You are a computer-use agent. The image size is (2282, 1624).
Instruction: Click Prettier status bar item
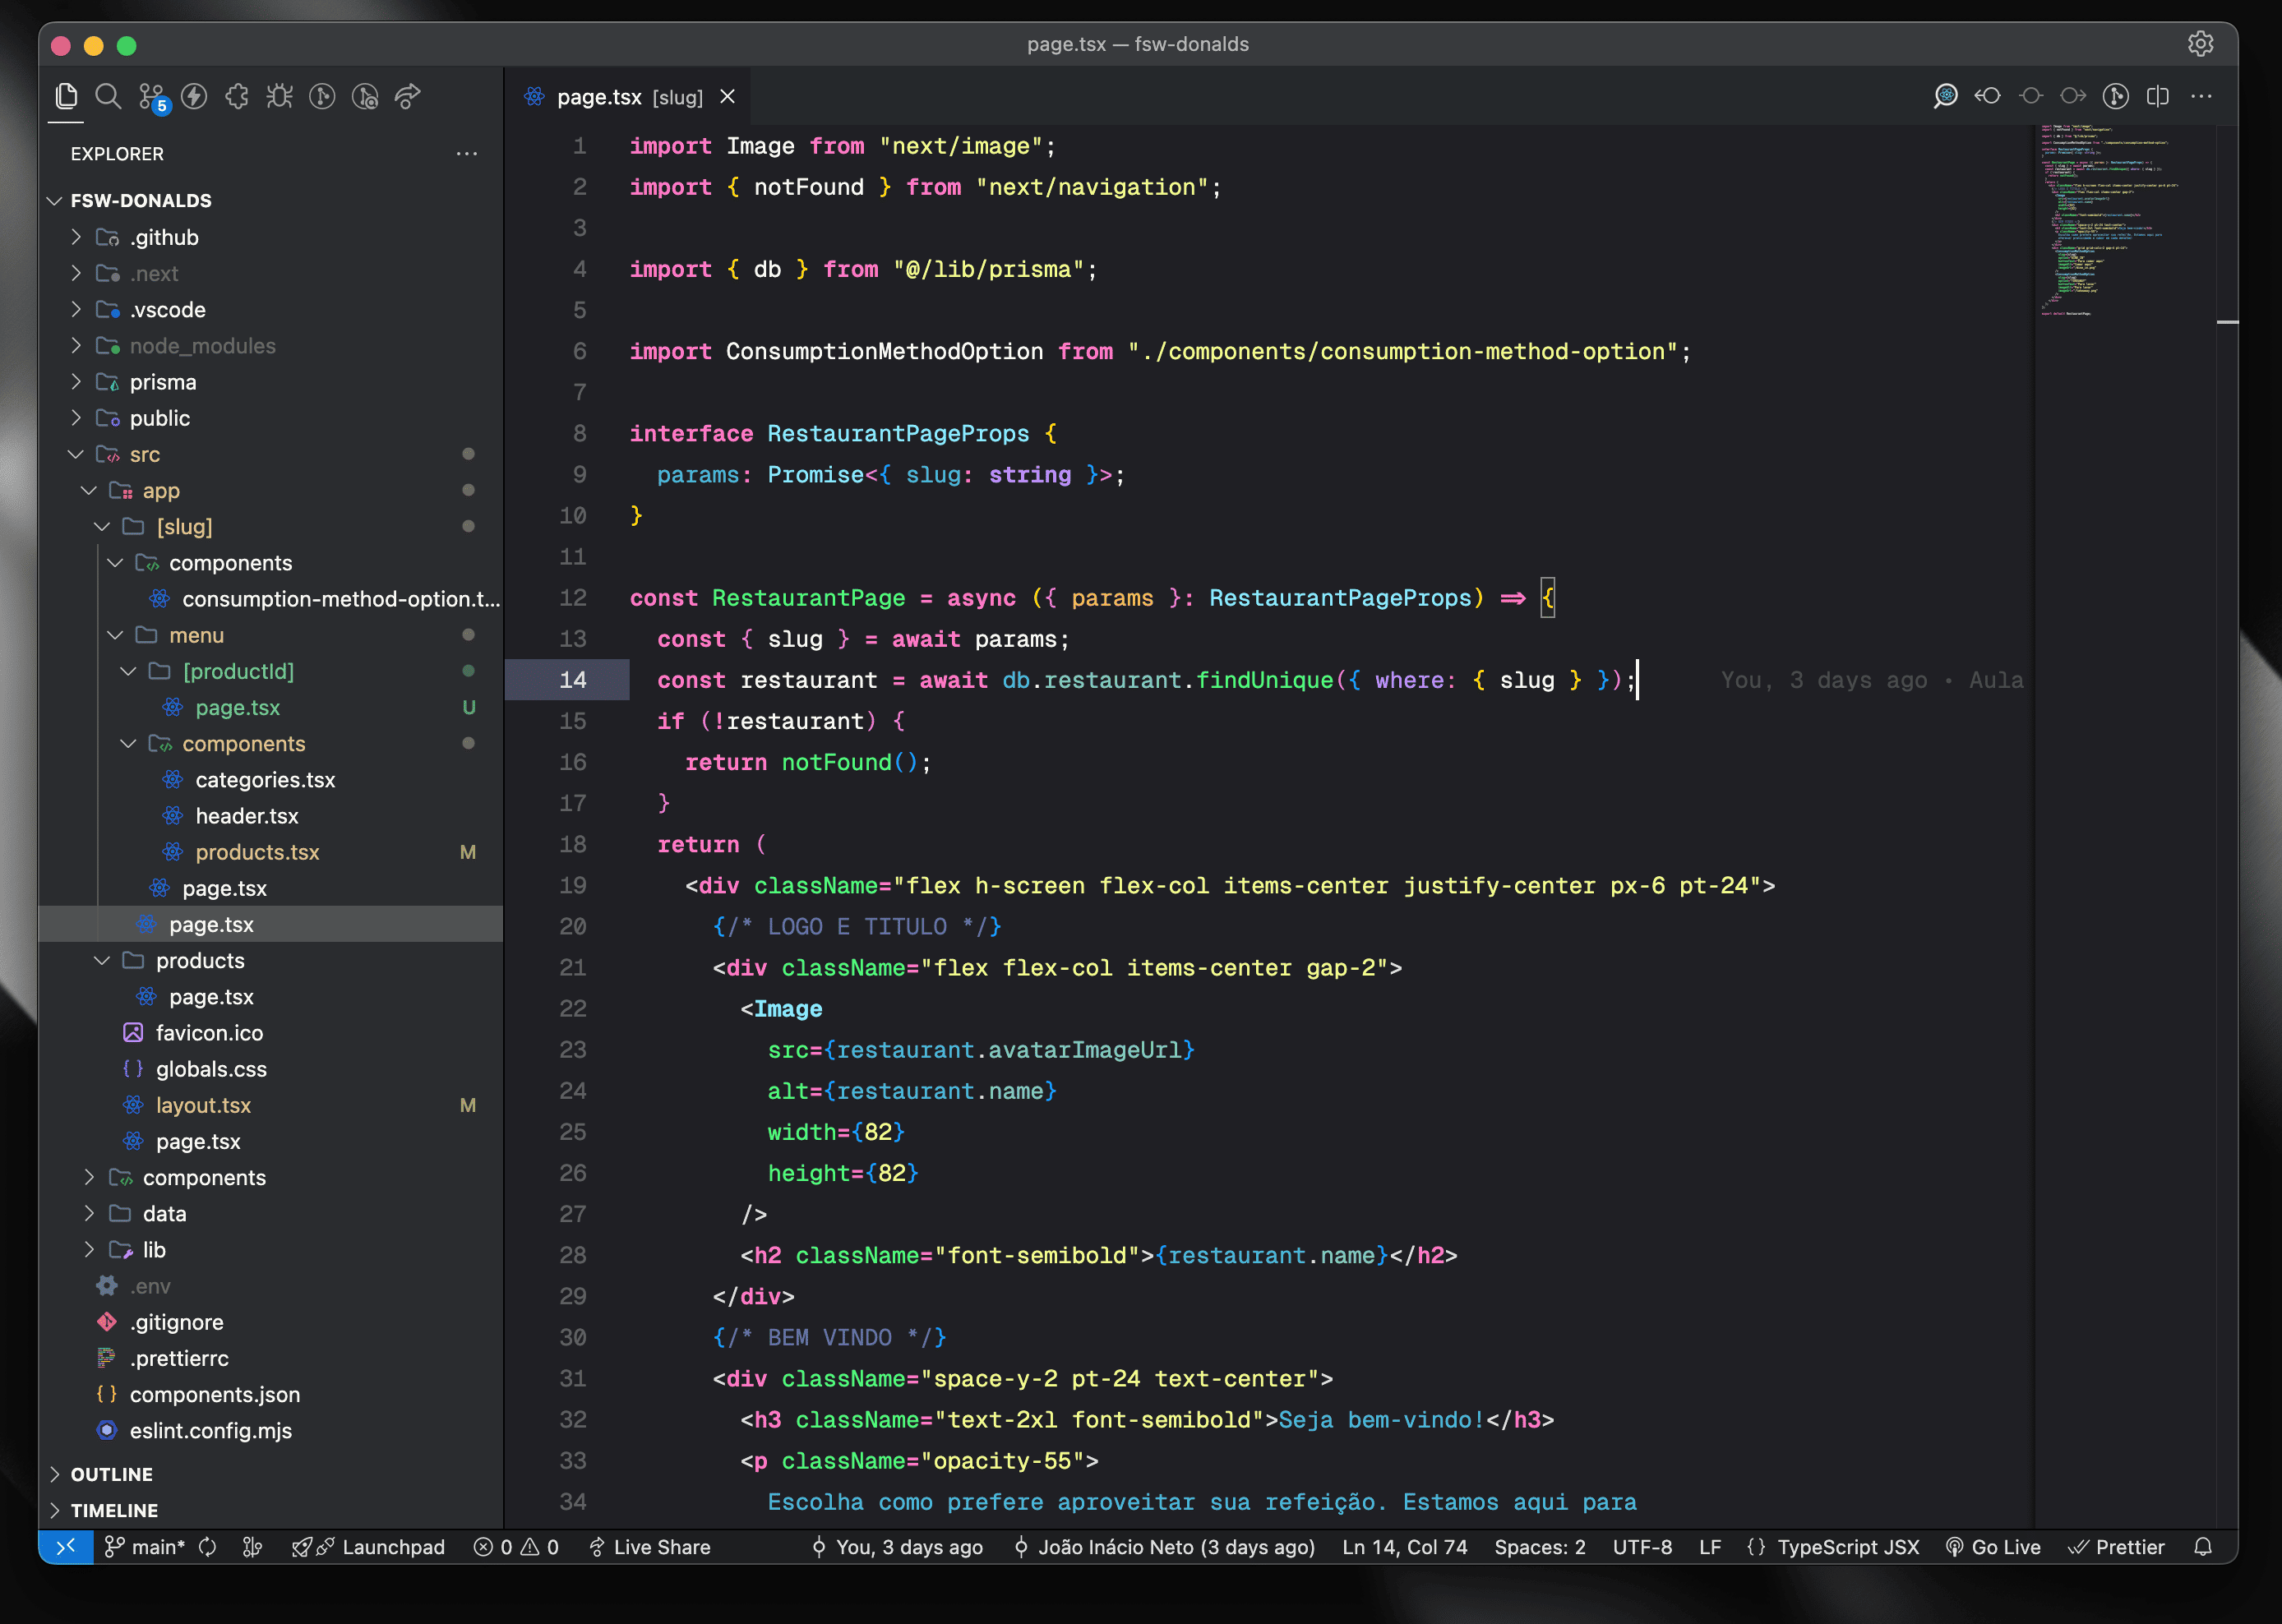point(2116,1547)
